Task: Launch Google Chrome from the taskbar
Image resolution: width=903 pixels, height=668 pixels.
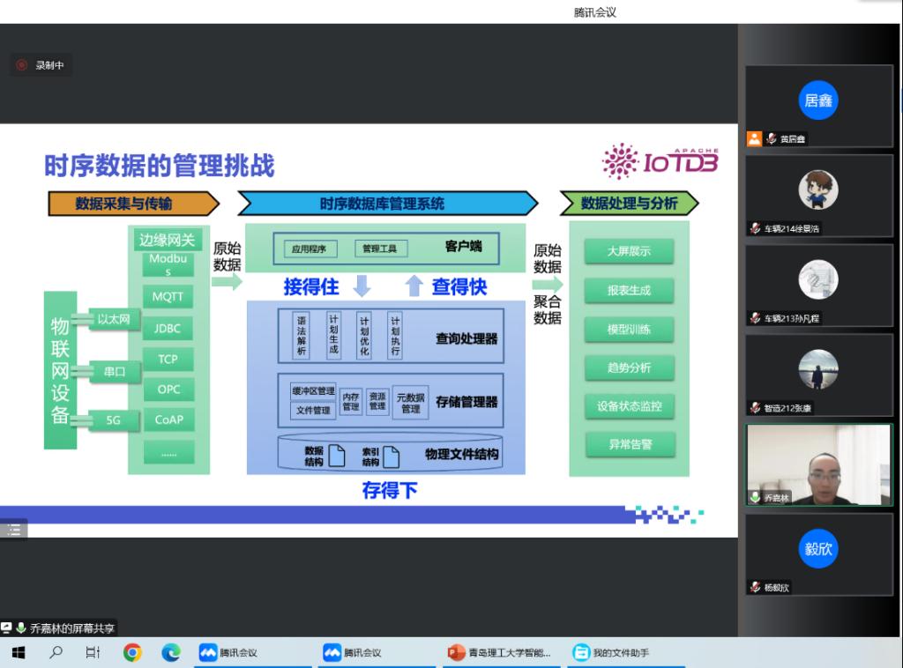Action: point(132,652)
